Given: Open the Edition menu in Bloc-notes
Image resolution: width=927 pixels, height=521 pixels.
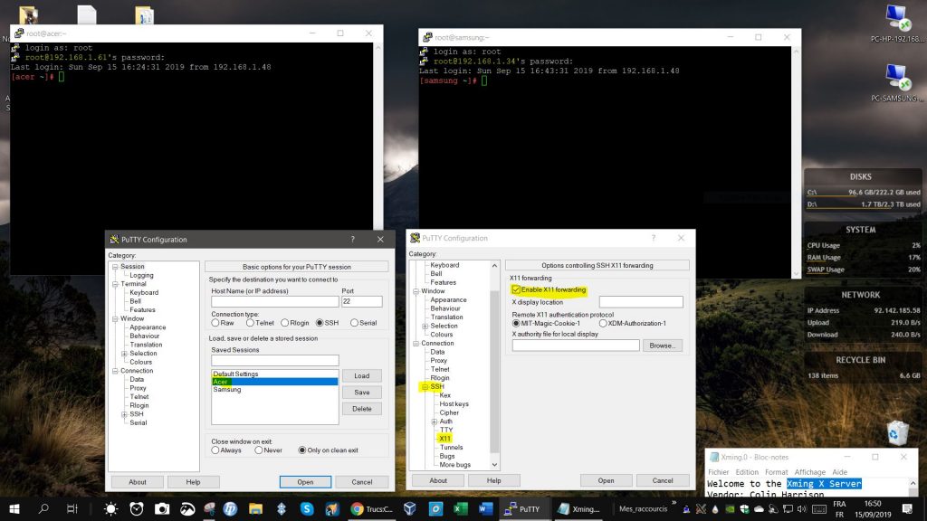Looking at the screenshot, I should (x=747, y=472).
